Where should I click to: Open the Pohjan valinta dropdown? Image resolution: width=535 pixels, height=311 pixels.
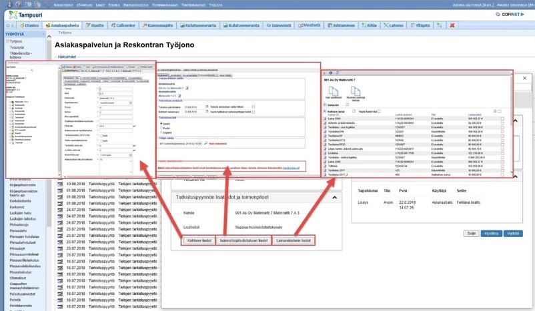click(x=200, y=144)
